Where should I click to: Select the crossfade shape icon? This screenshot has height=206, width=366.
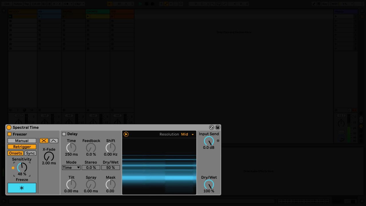click(44, 141)
